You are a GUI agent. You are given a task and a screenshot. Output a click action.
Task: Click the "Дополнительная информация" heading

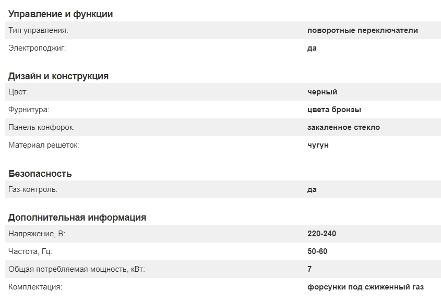click(77, 218)
